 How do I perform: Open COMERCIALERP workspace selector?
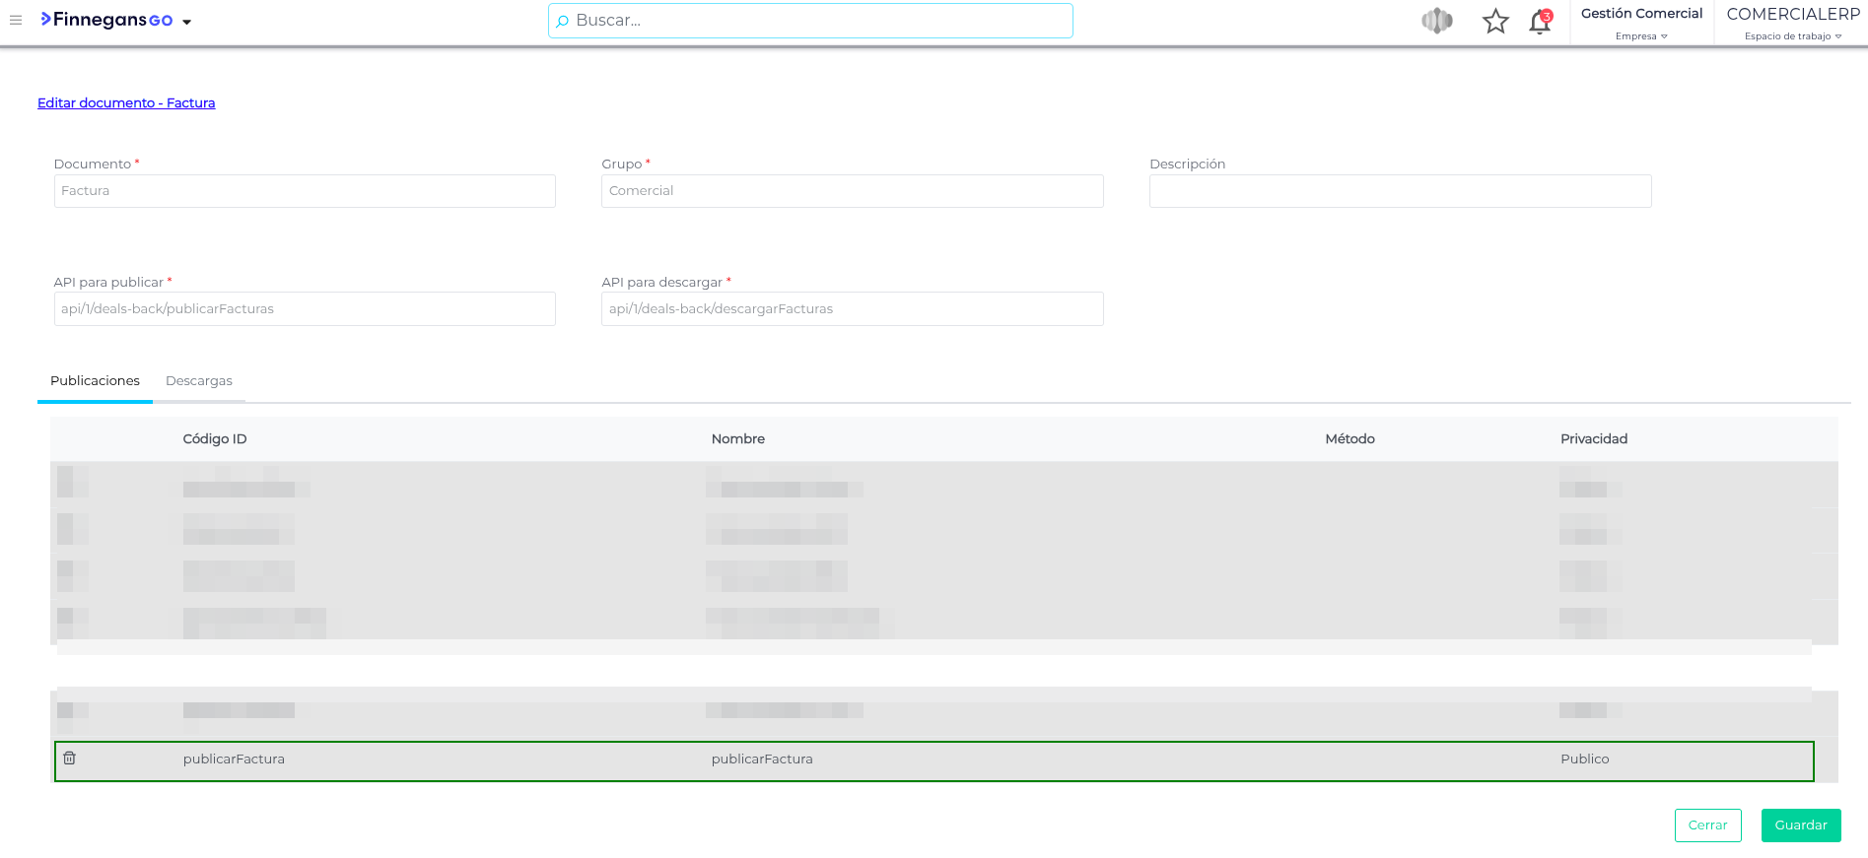(1792, 23)
